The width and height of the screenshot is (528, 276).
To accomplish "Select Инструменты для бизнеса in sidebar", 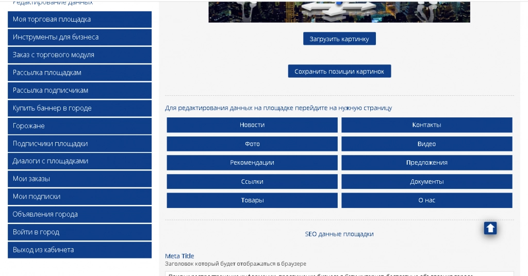I will pos(79,37).
